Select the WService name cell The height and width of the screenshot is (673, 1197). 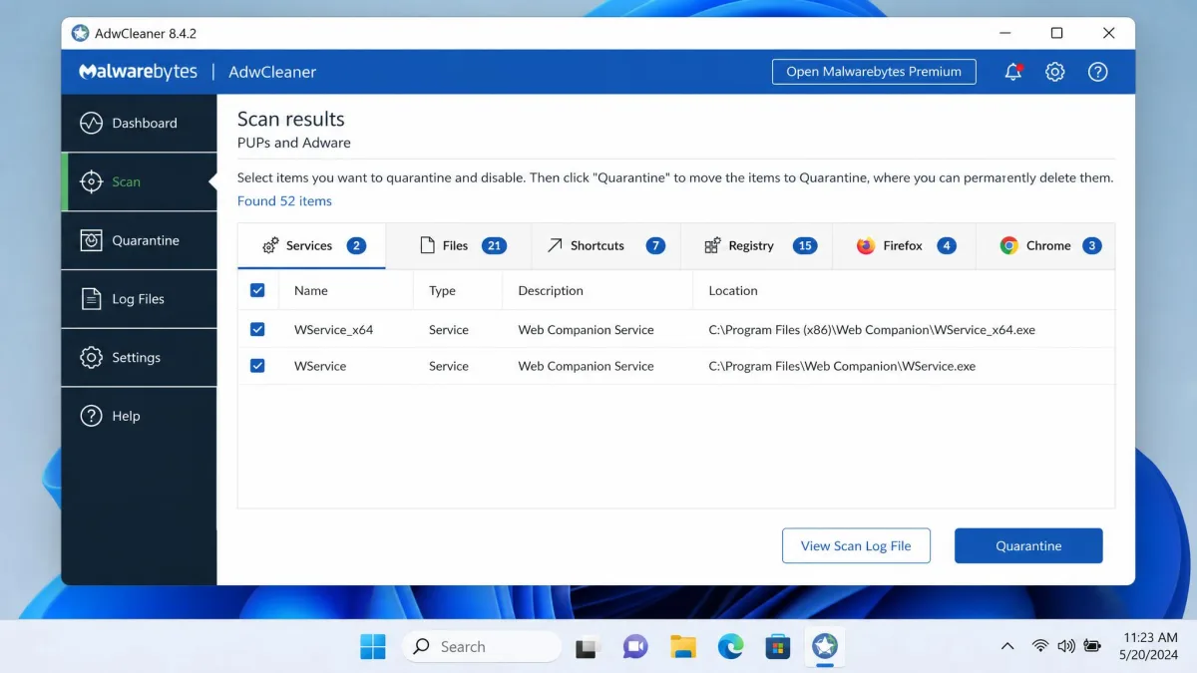320,366
